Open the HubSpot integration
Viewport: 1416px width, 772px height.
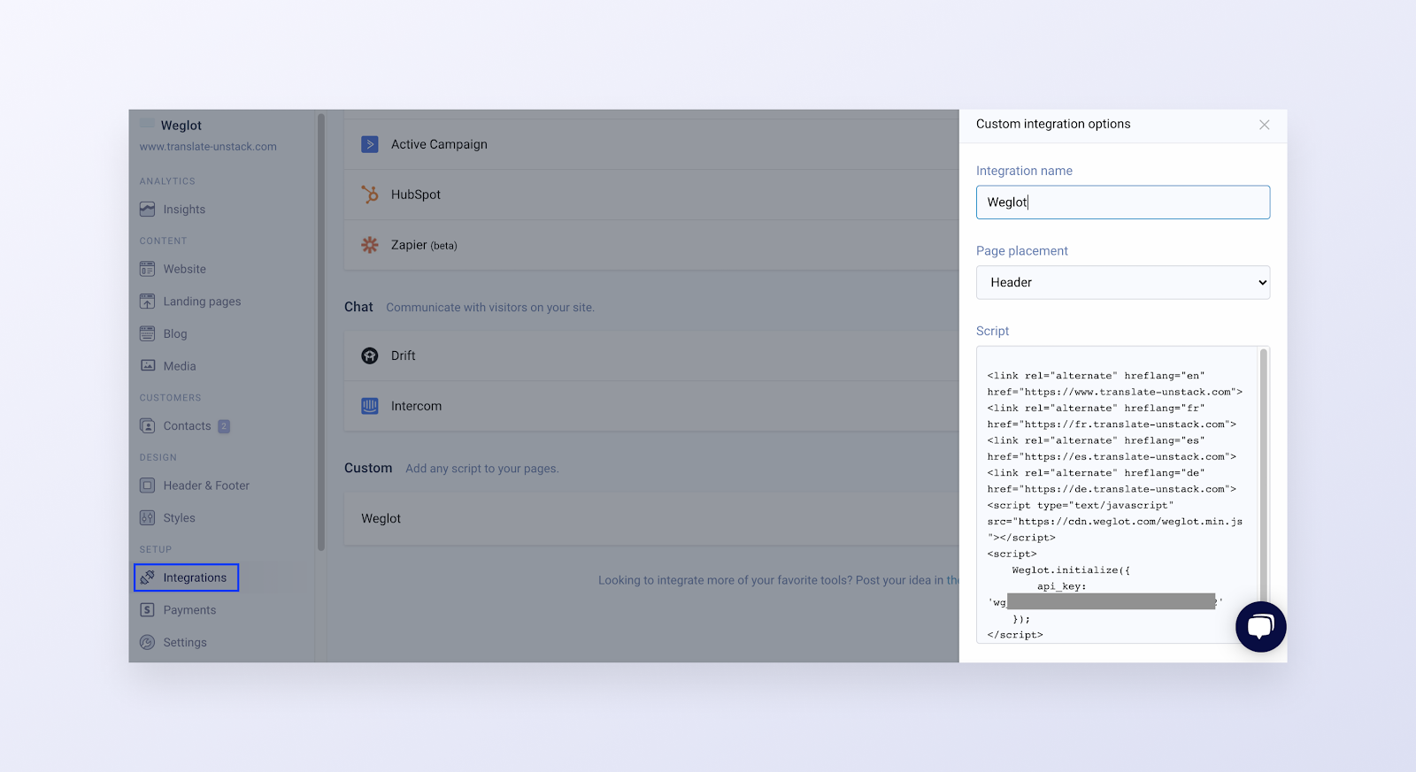click(651, 195)
